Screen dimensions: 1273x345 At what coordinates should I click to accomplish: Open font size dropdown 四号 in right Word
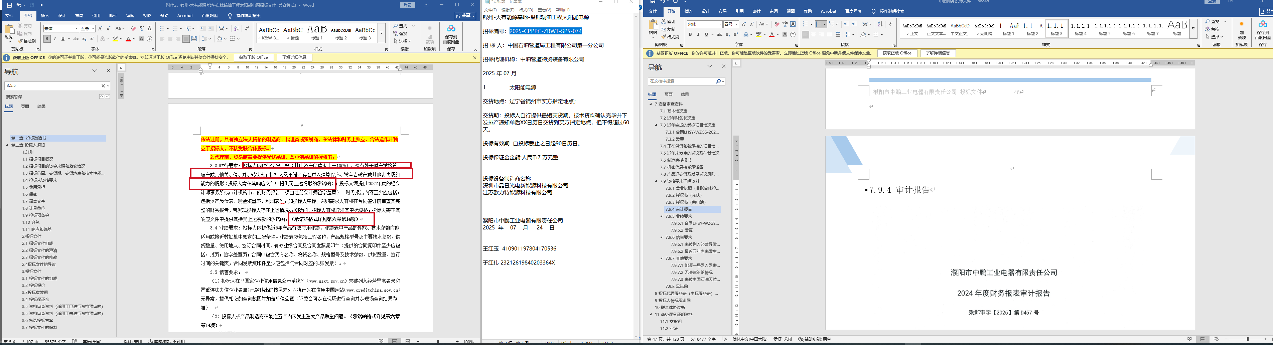tap(736, 24)
